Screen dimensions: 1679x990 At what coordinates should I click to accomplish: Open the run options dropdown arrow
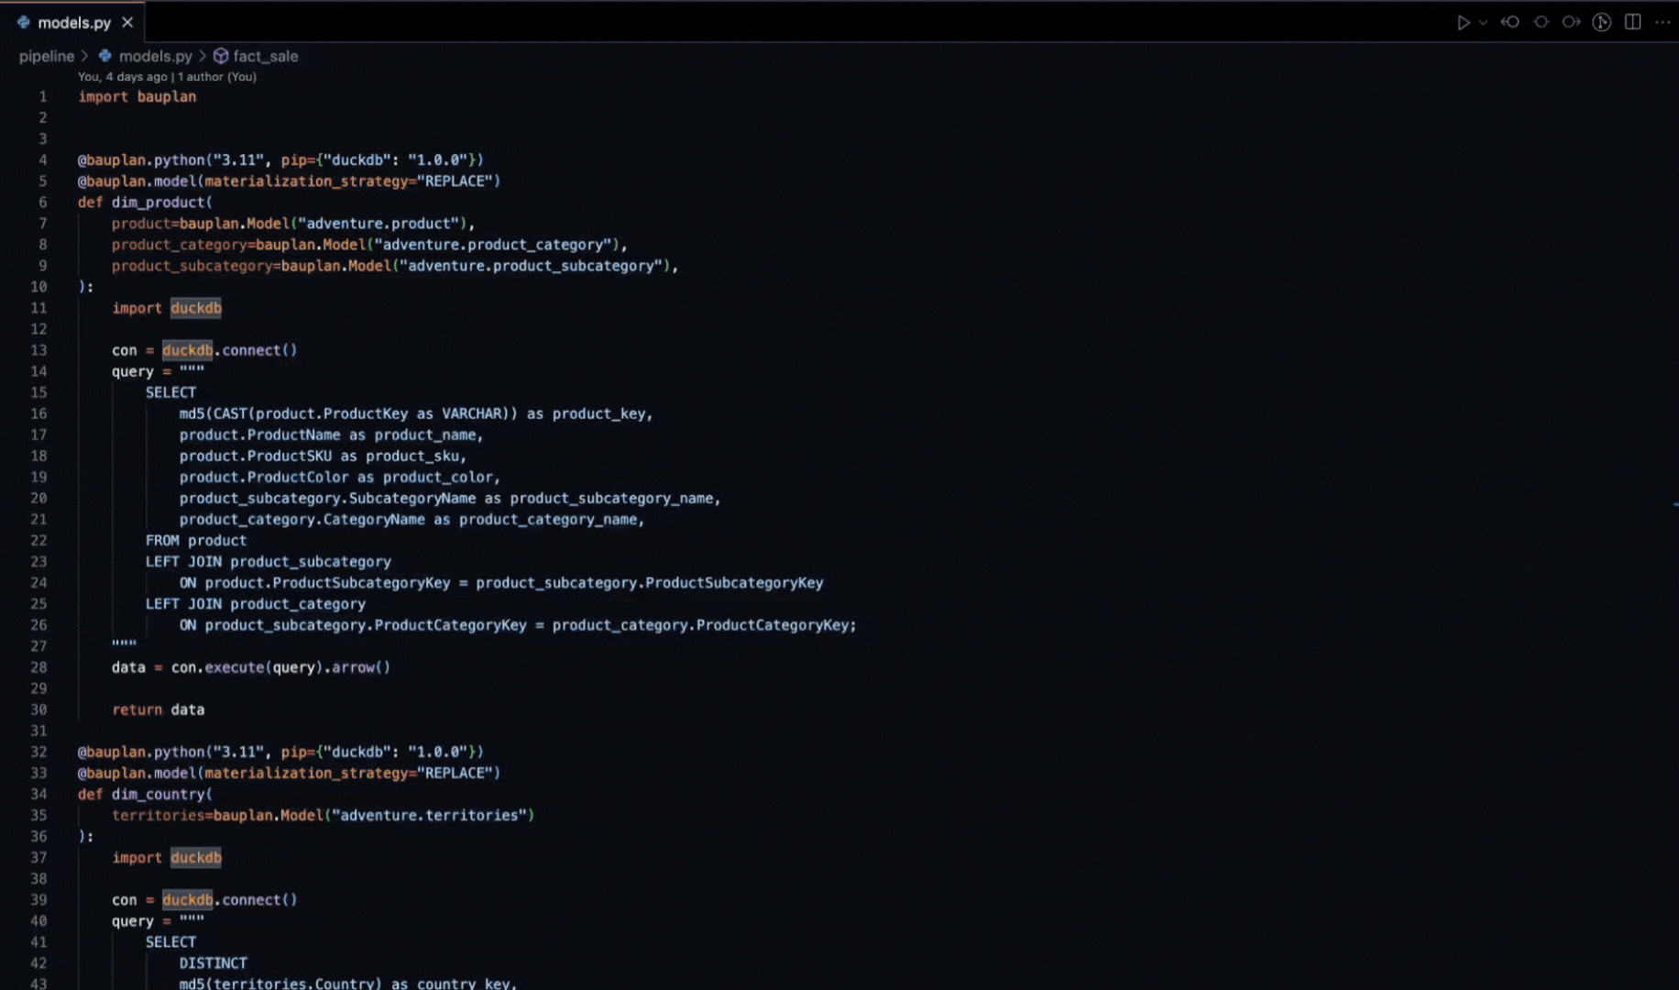1483,22
